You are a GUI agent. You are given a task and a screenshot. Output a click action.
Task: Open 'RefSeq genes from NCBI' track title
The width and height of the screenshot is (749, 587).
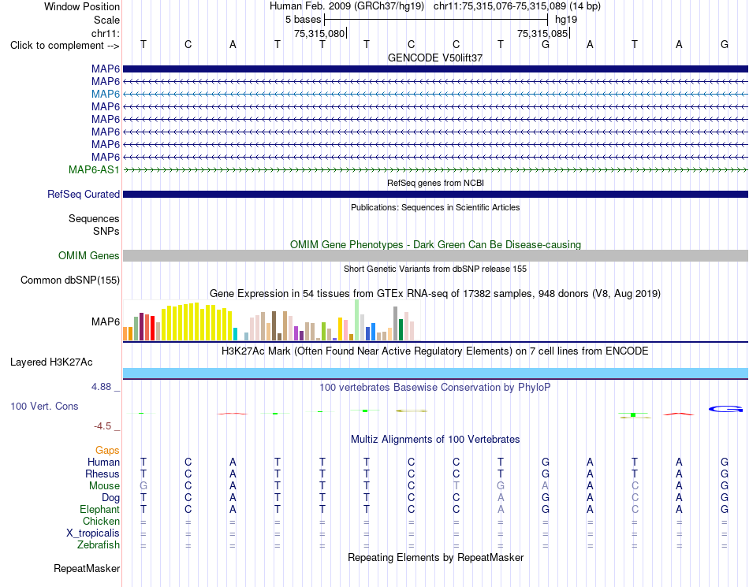435,183
